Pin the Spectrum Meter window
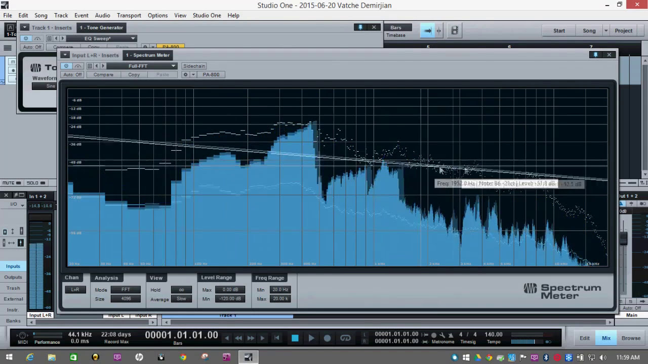 595,55
